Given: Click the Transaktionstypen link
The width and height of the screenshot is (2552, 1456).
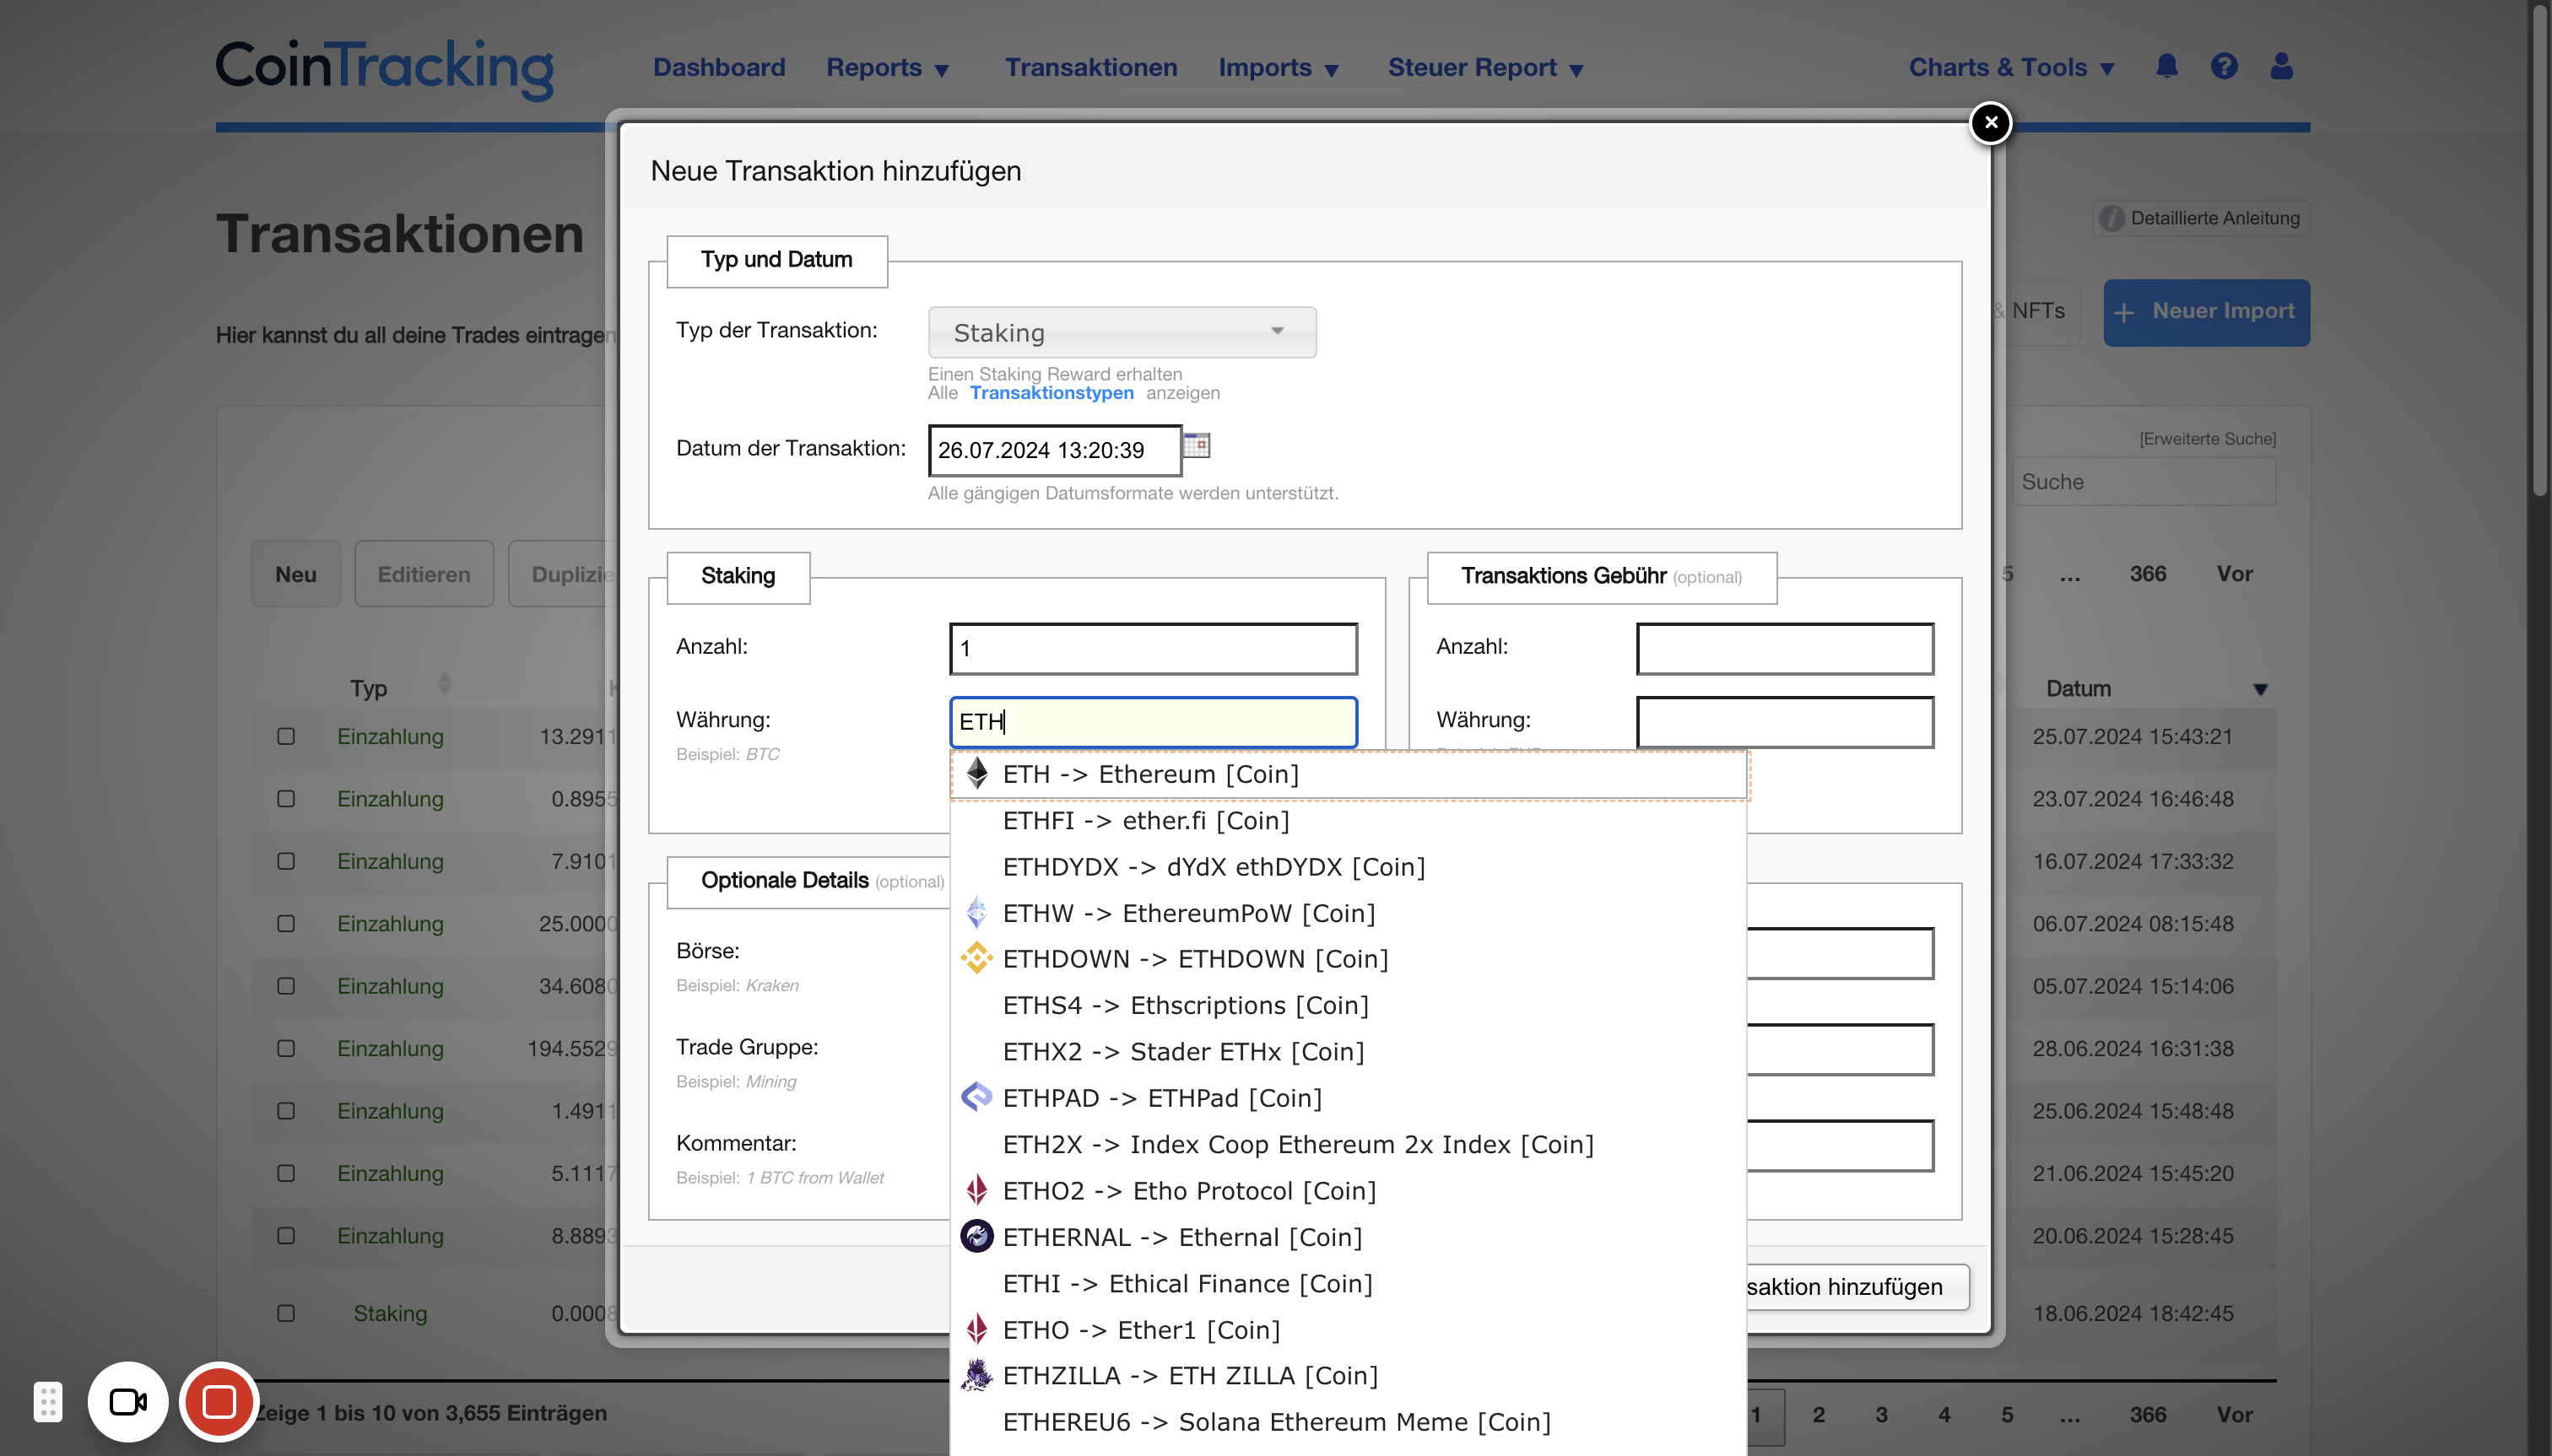Looking at the screenshot, I should tap(1052, 393).
